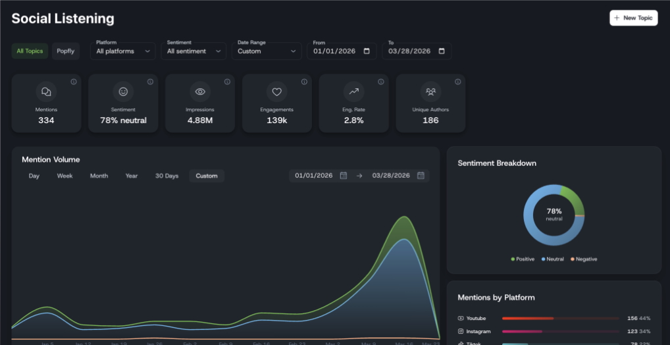Click Instagram count 123 34%

coord(639,331)
